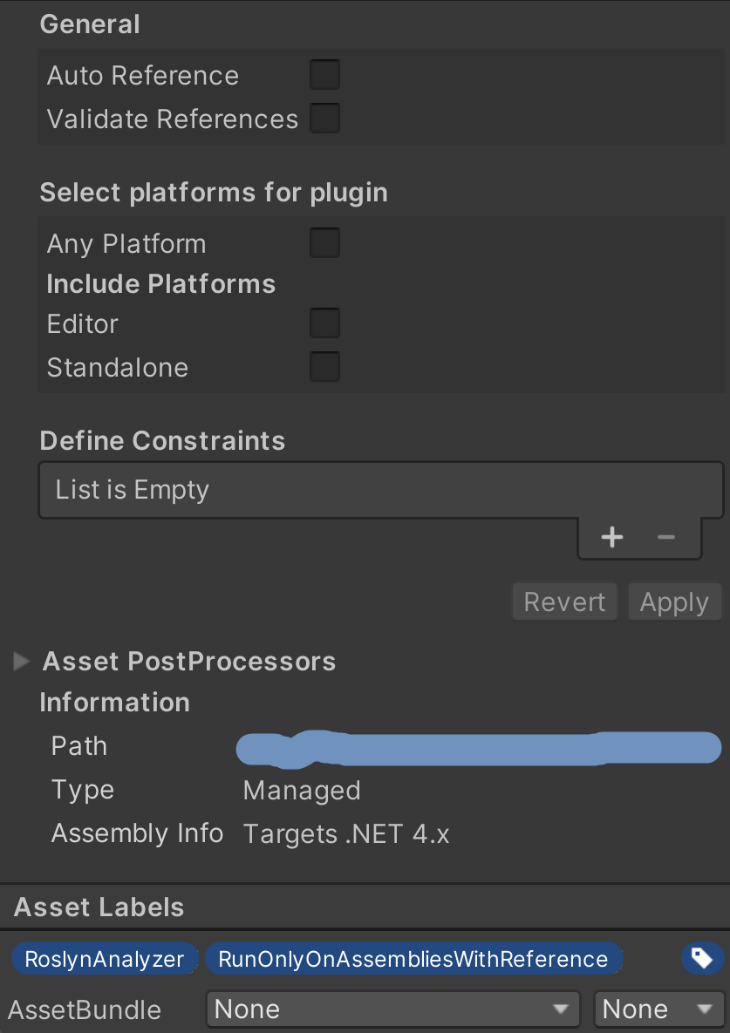
Task: Enable the Editor platform checkbox
Action: (x=324, y=323)
